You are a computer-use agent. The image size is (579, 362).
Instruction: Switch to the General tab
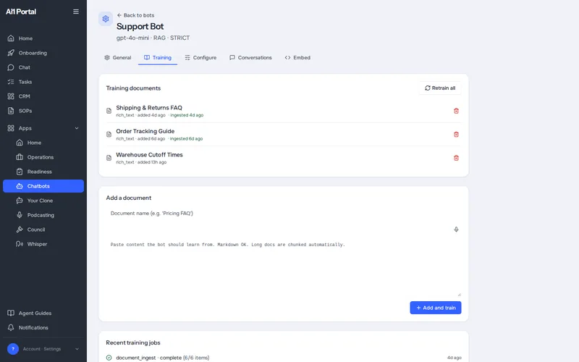118,58
